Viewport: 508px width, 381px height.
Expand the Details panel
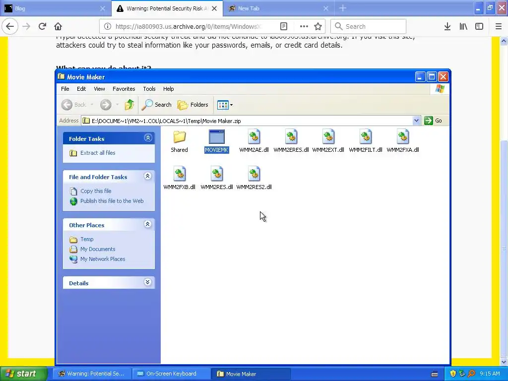click(148, 282)
